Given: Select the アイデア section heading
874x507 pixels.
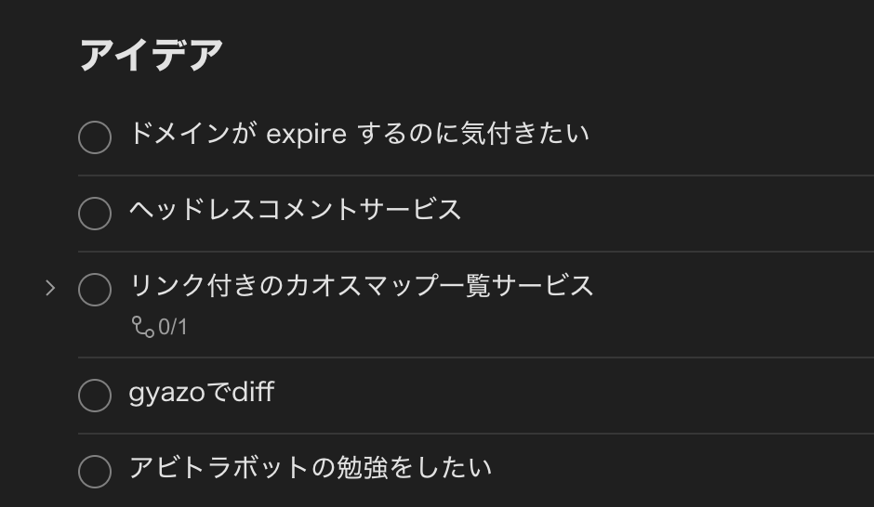Looking at the screenshot, I should point(152,55).
